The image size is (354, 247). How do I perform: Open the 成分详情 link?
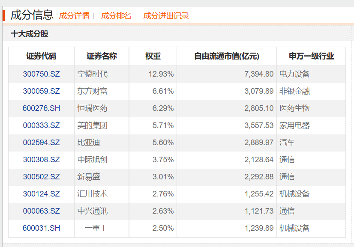click(x=74, y=16)
